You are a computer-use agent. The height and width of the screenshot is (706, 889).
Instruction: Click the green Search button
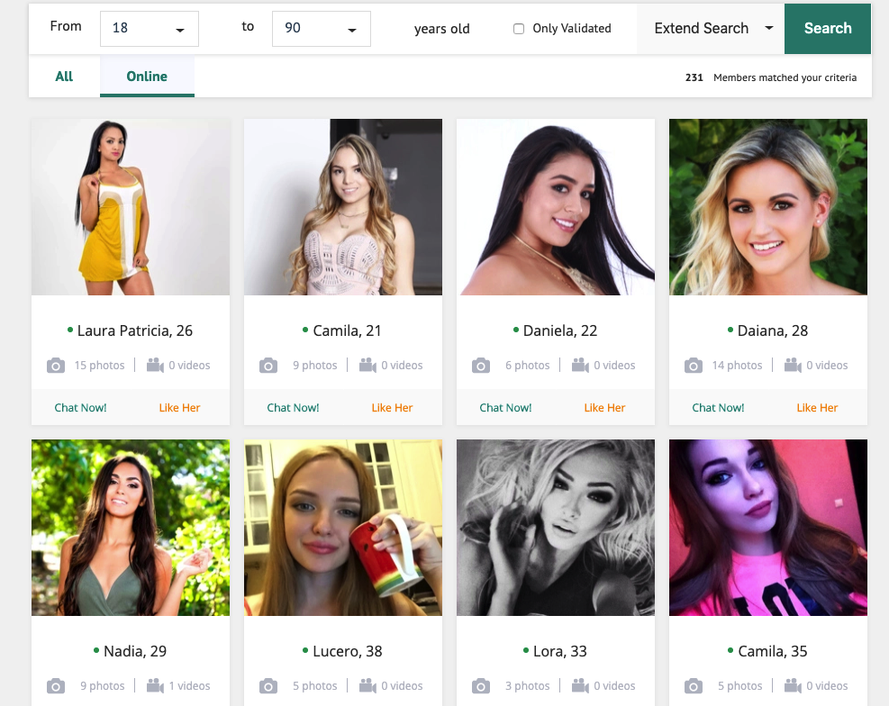tap(828, 28)
